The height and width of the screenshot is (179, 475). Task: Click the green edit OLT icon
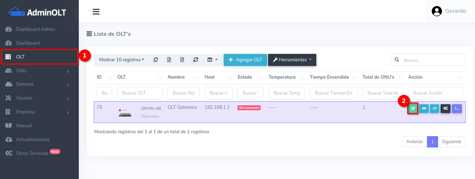pos(413,108)
